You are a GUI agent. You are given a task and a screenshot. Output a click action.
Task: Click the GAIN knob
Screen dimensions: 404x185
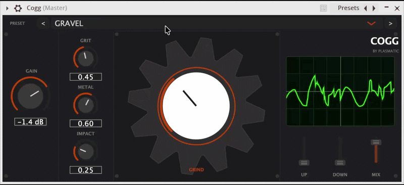coord(30,96)
